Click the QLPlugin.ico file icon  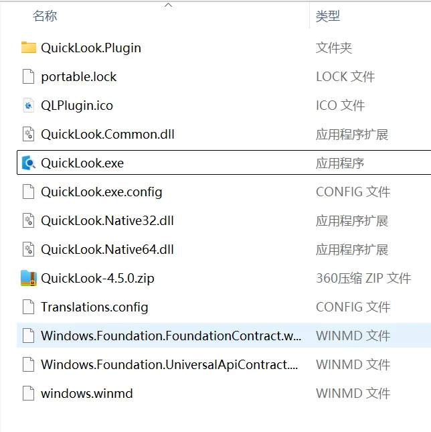[x=29, y=105]
